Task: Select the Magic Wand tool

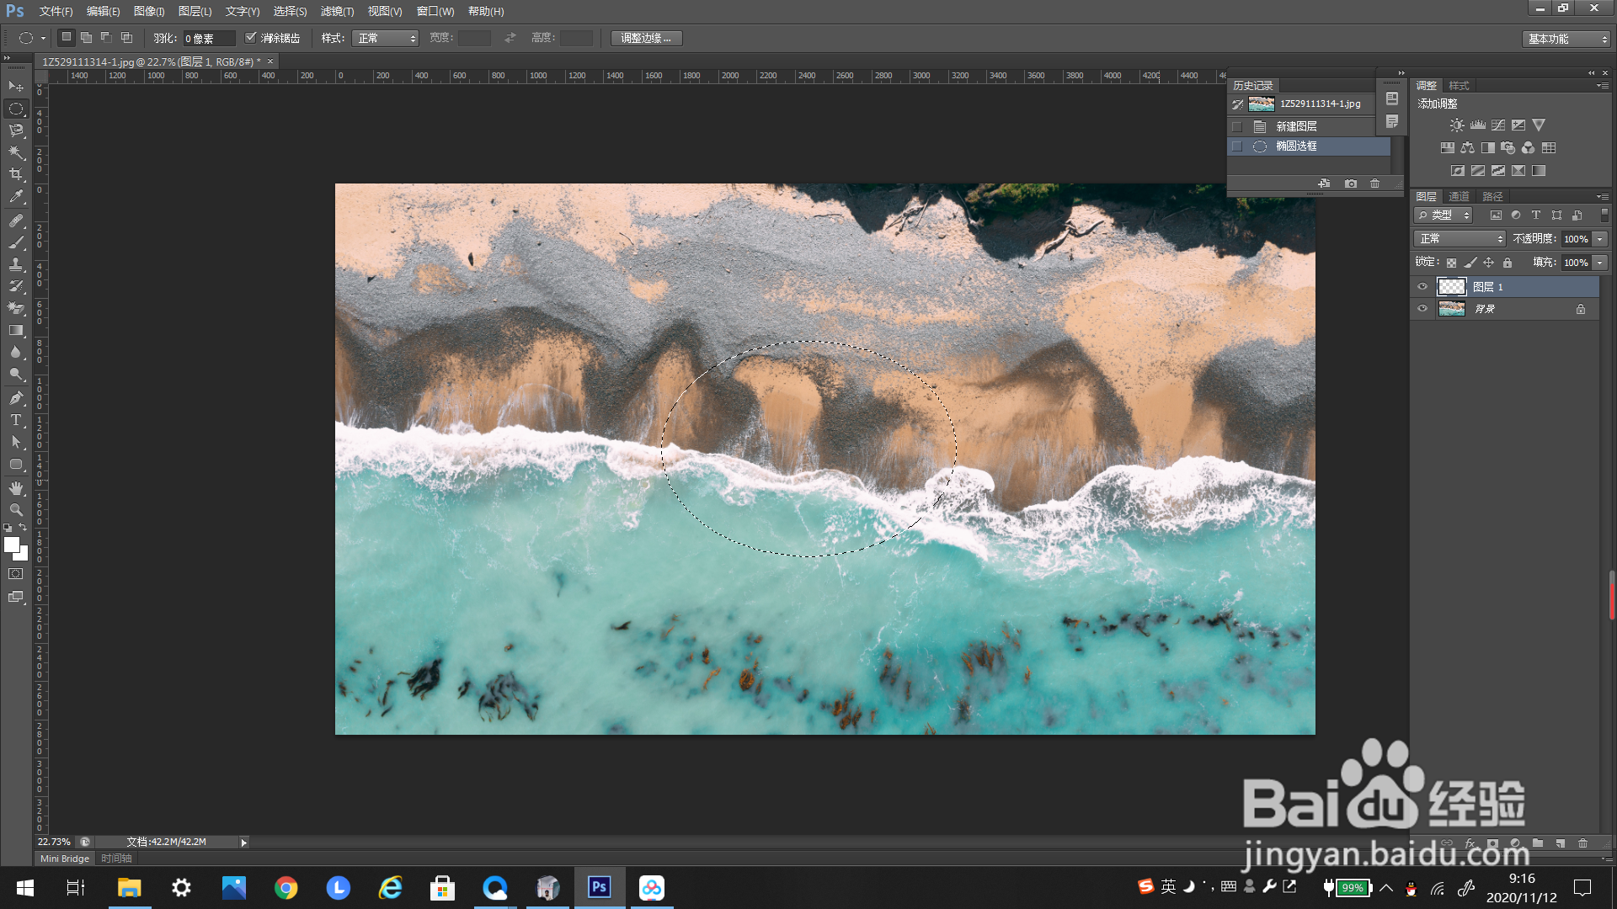Action: [x=16, y=152]
